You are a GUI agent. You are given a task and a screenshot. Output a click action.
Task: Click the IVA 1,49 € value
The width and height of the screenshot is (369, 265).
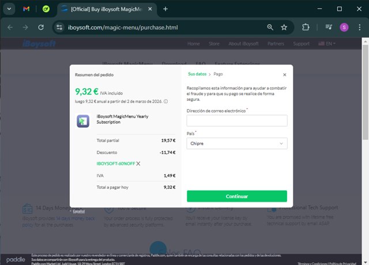point(170,176)
